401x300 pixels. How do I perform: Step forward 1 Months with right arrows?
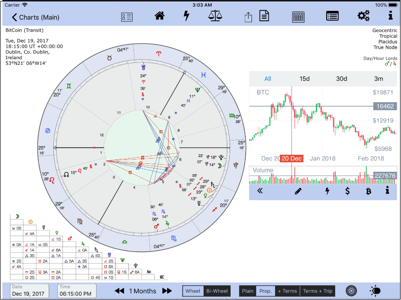tap(167, 291)
